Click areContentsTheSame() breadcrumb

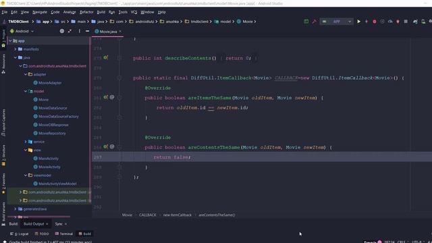point(217,215)
